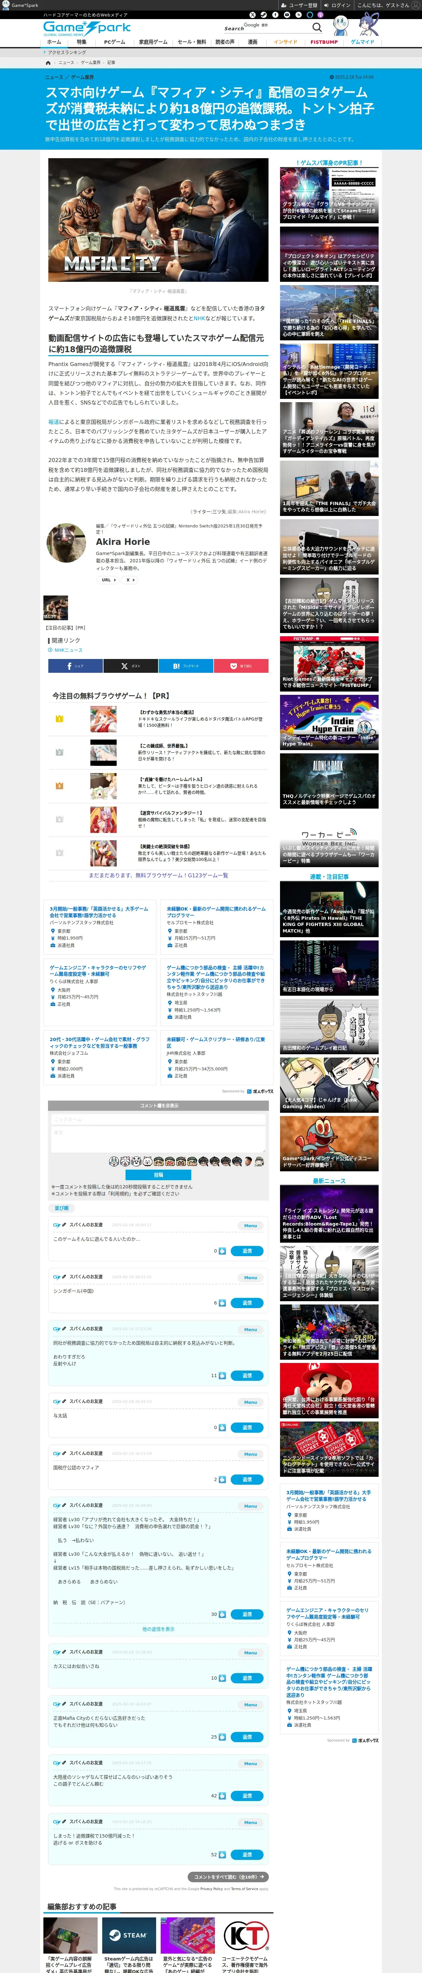422x1973 pixels.
Task: Open Menu on the 'シンガポール(中国)' comment
Action: [x=250, y=1278]
